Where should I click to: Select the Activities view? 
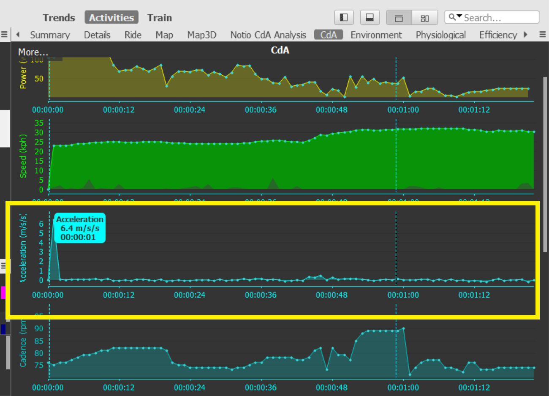click(111, 18)
